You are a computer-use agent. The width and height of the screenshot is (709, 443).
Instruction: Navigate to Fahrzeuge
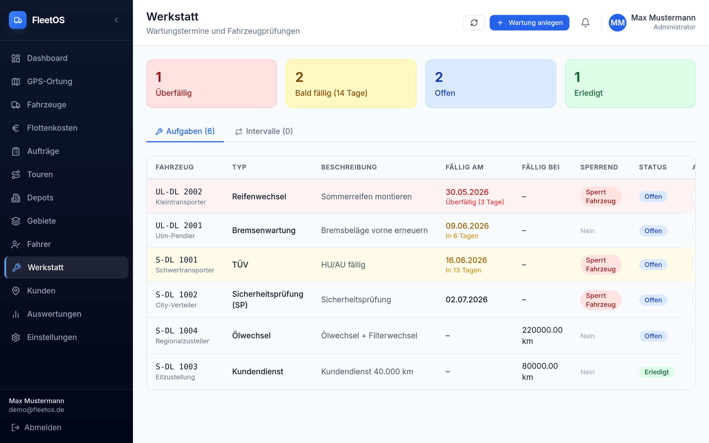point(66,105)
